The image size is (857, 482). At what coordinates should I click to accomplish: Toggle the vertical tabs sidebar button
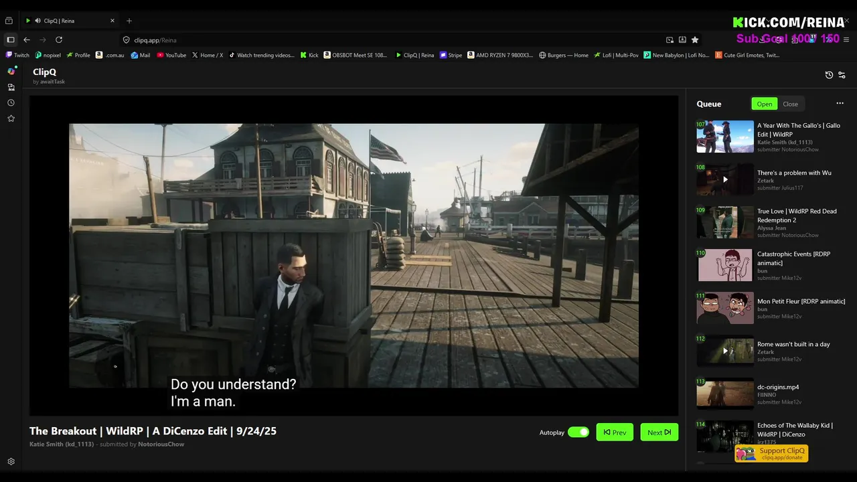coord(11,40)
